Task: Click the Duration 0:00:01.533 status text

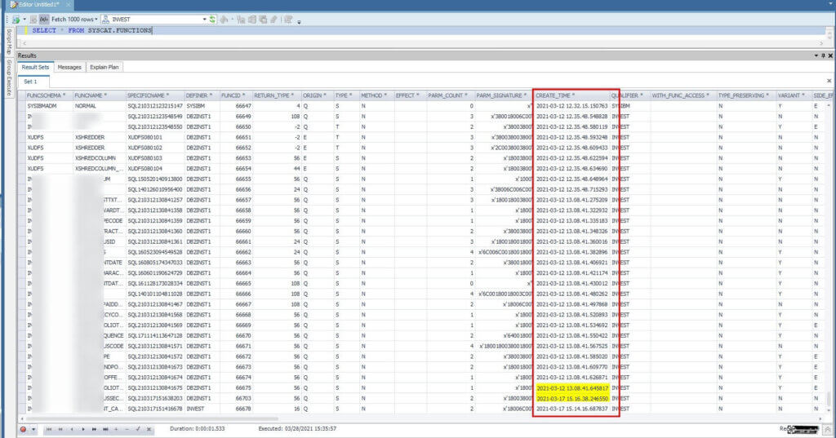Action: (197, 428)
